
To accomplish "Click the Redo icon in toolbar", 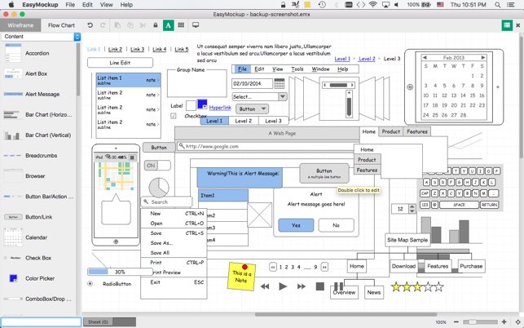I will pos(103,25).
